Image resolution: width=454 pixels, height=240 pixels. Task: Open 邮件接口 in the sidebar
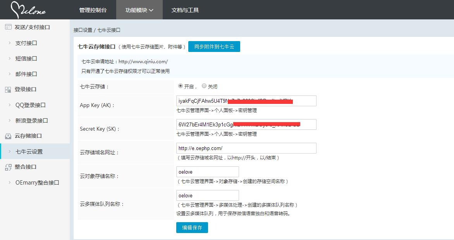click(26, 74)
